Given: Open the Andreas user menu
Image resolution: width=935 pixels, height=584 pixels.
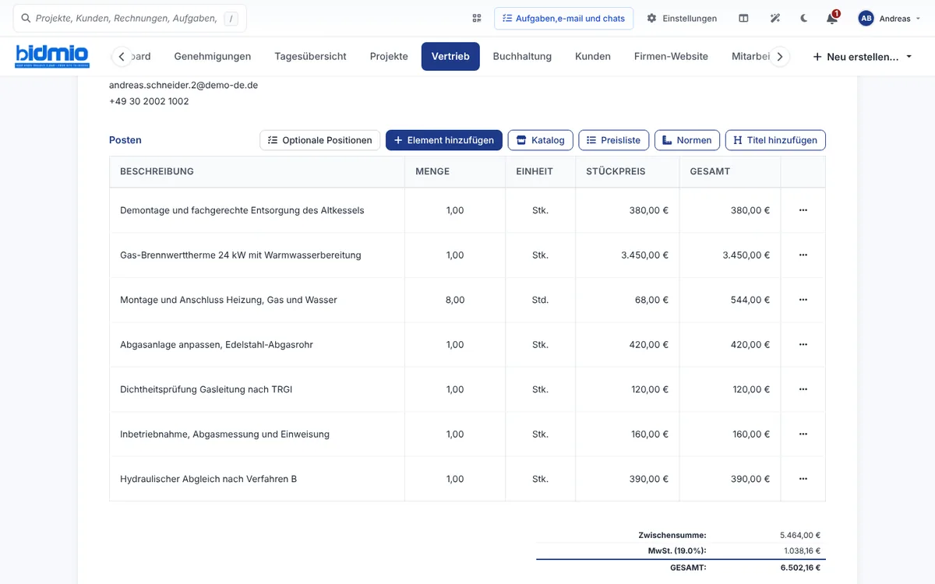Looking at the screenshot, I should (890, 18).
